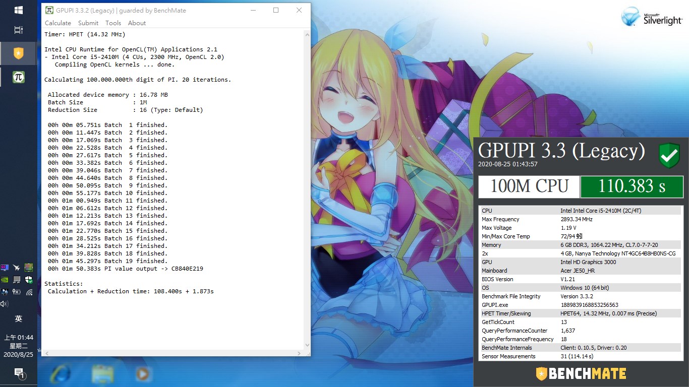
Task: Open the battery power tray icon
Action: (x=17, y=292)
